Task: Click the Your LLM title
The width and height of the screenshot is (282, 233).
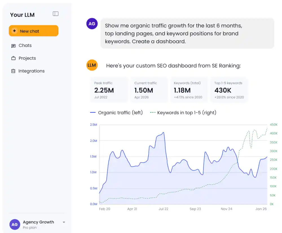Action: click(x=22, y=15)
